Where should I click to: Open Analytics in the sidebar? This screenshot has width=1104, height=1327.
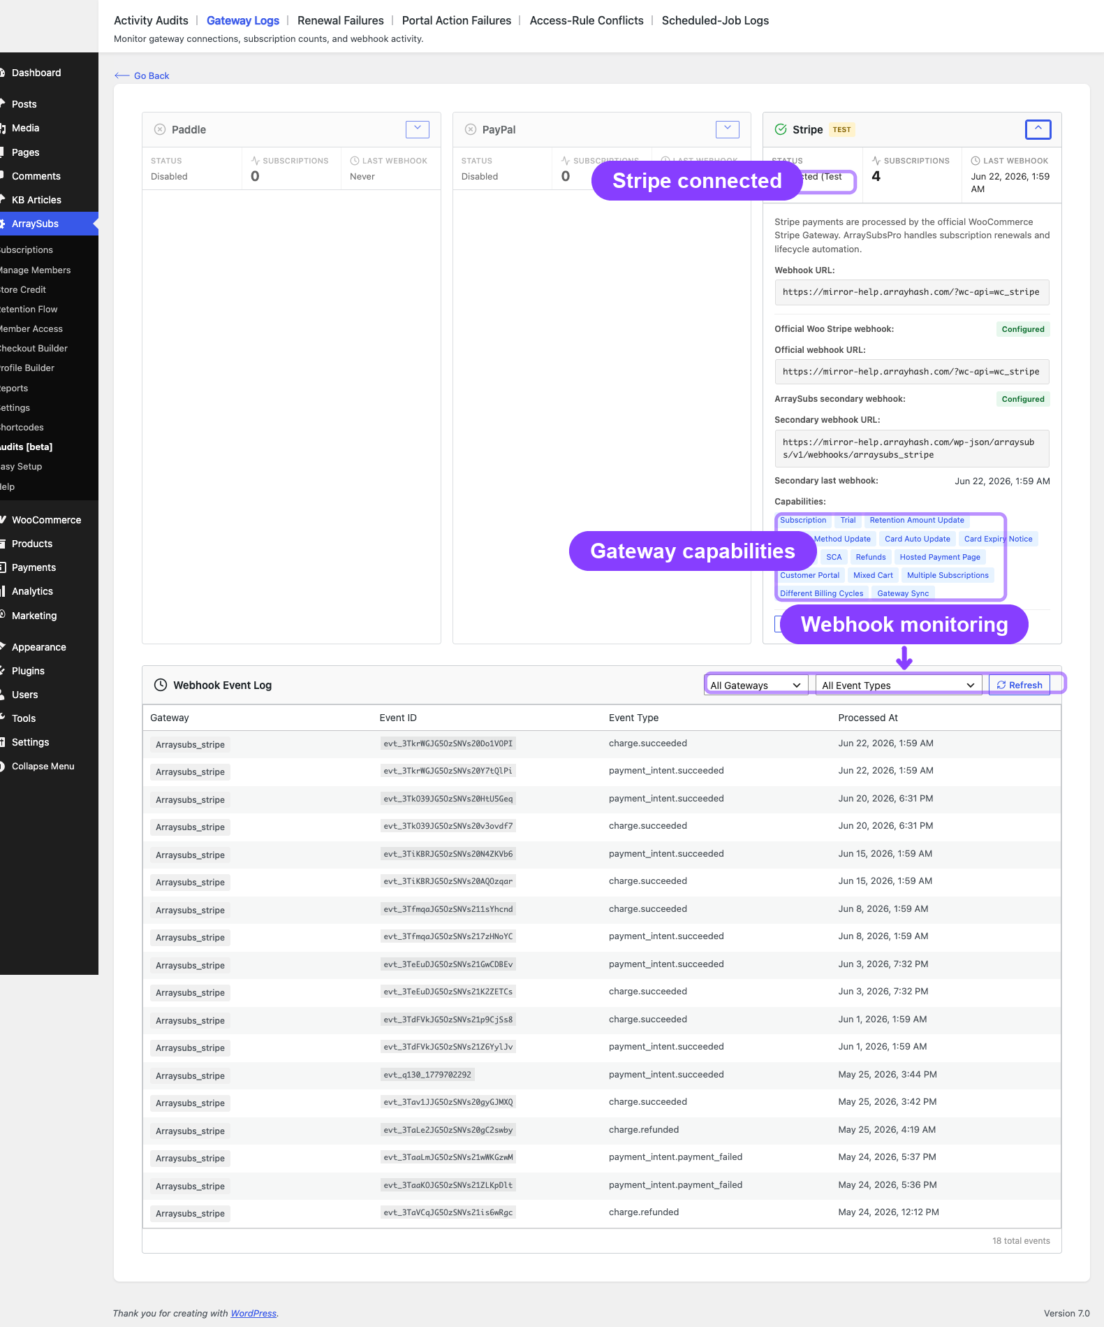(49, 591)
